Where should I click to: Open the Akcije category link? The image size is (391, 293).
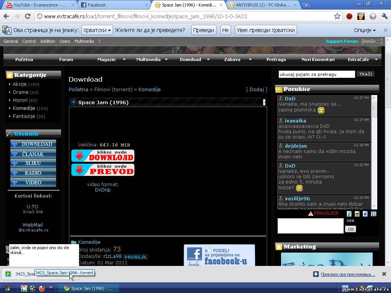tap(20, 84)
